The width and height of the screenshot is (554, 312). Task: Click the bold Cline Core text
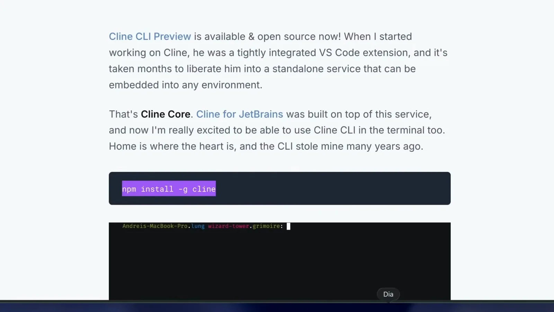(x=166, y=114)
